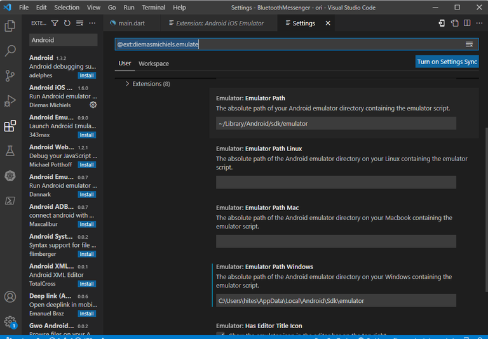
Task: Open the Source Control view
Action: (x=10, y=76)
